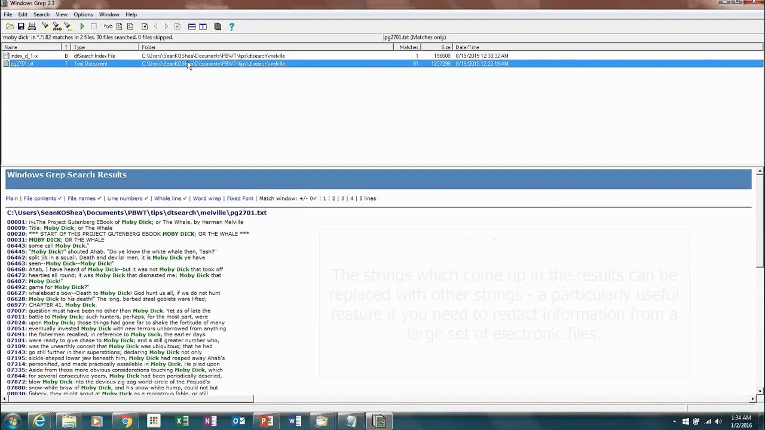
Task: Sort by the Folder column header
Action: pyautogui.click(x=267, y=47)
